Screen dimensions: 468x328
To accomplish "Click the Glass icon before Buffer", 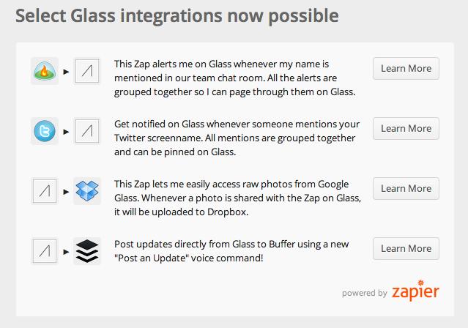I will [x=45, y=251].
